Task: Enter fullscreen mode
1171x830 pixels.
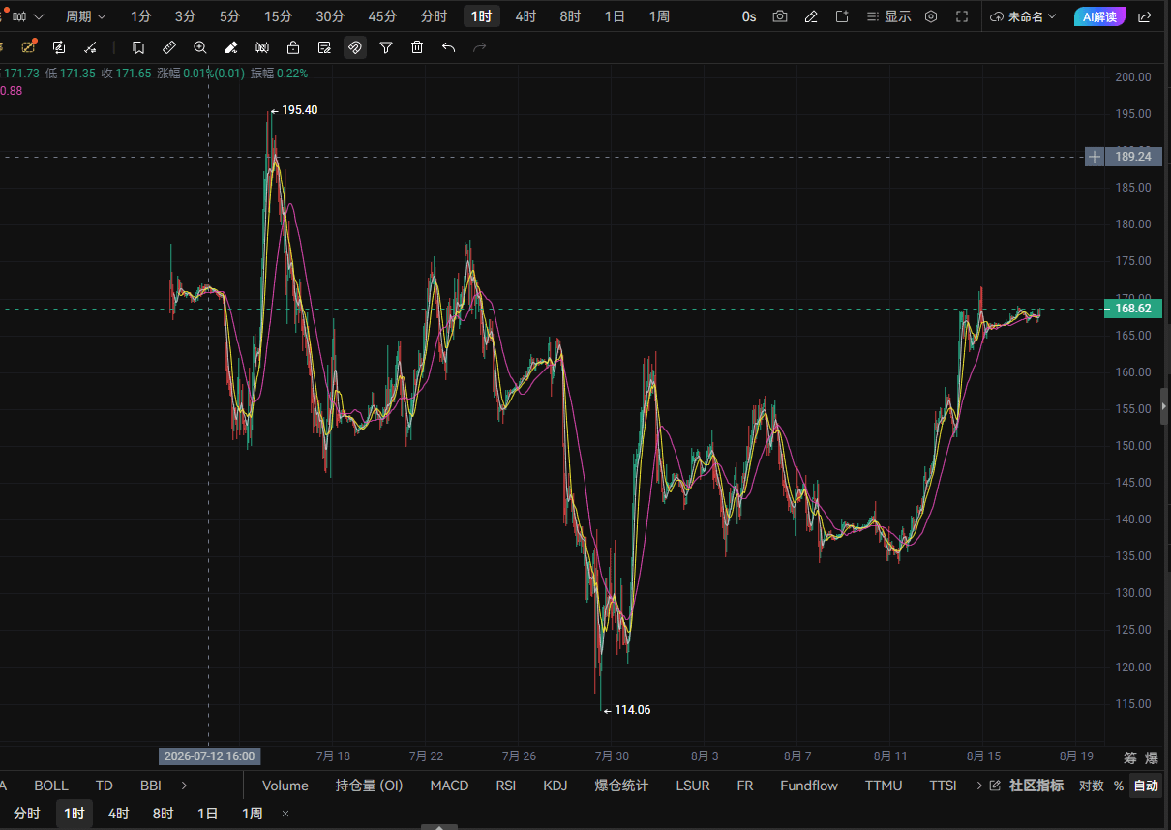Action: point(961,16)
